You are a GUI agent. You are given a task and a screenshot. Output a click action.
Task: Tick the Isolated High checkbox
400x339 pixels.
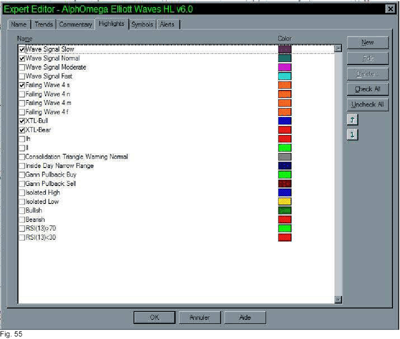pyautogui.click(x=22, y=192)
